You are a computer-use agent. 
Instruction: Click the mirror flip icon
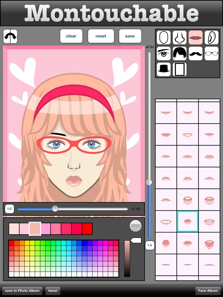click(x=10, y=36)
